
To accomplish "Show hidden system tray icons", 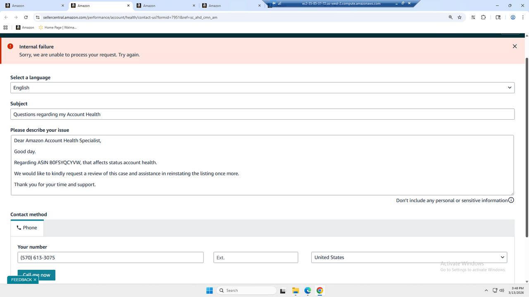I will tap(486, 290).
